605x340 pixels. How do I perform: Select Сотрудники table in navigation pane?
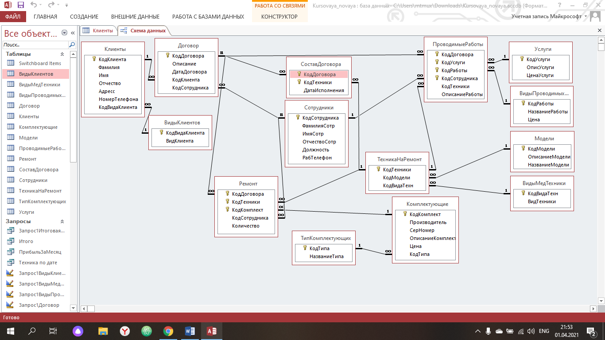(35, 180)
